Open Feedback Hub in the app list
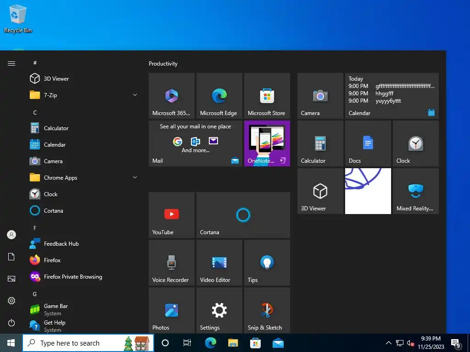The width and height of the screenshot is (470, 352). [83, 244]
